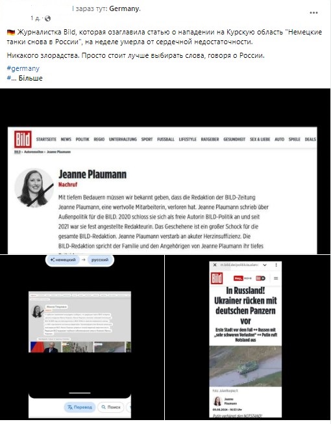Viewport: 331px width, 424px height.
Task: Click the немецкий source language chip
Action: (x=63, y=260)
